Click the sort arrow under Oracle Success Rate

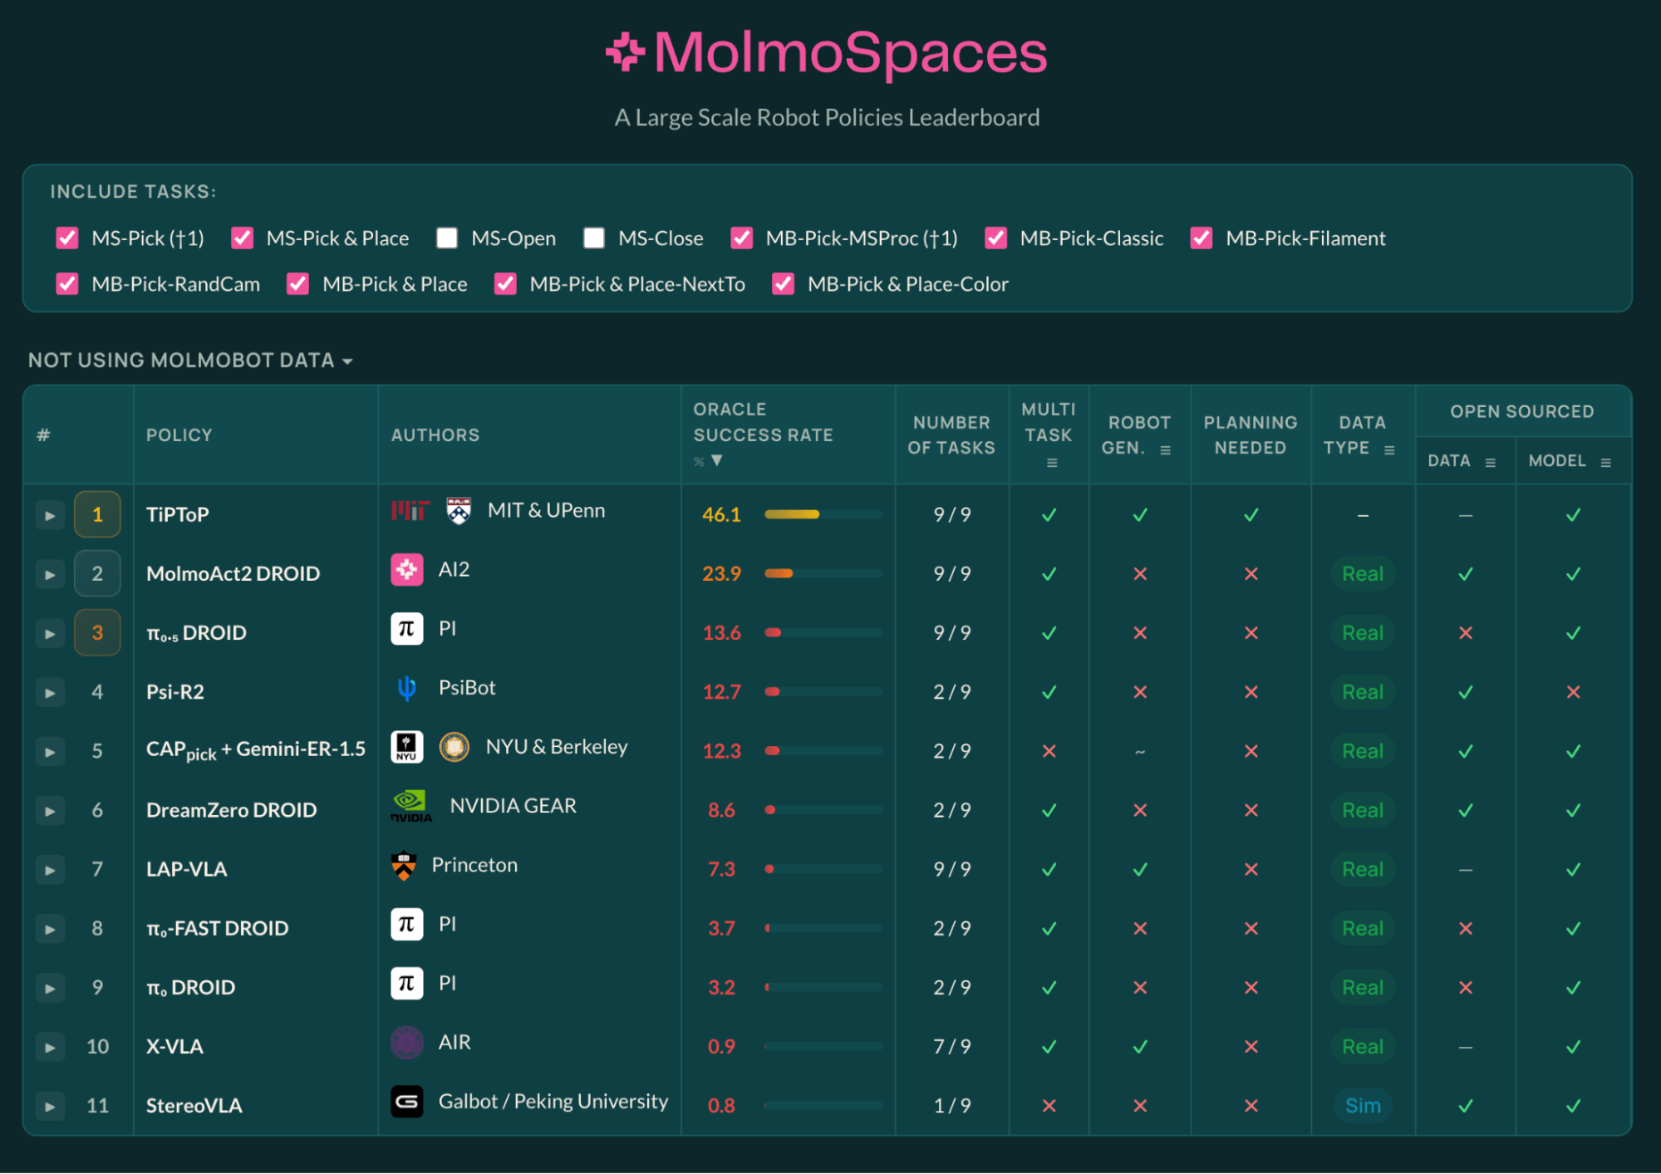click(717, 460)
